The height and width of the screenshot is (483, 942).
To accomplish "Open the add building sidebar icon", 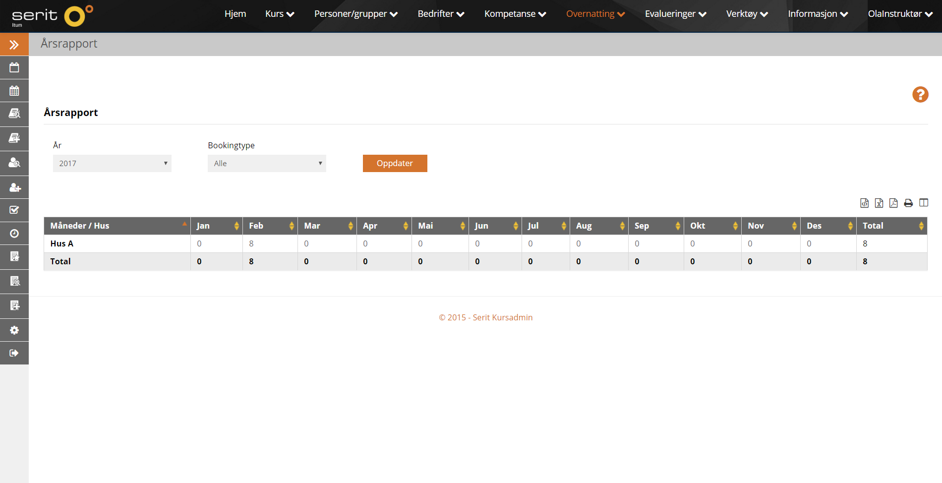I will pos(14,305).
